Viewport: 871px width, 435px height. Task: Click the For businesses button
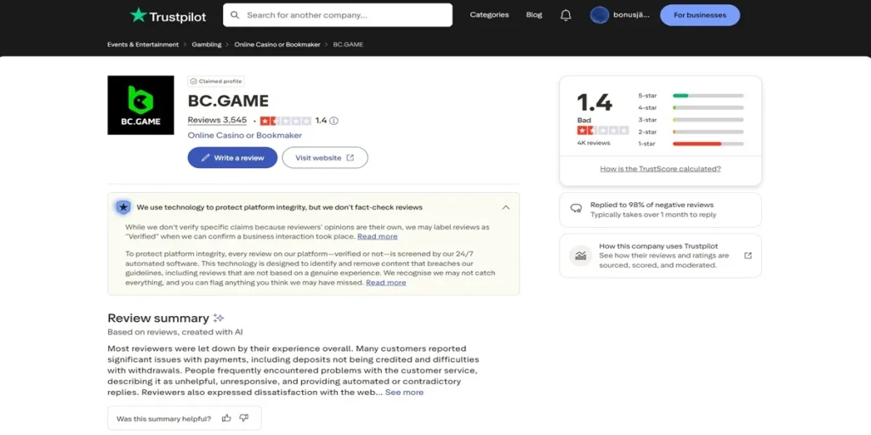[700, 15]
